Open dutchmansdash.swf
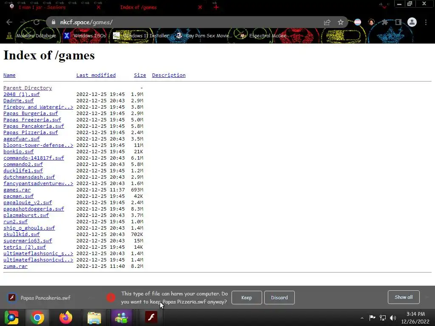Image resolution: width=435 pixels, height=326 pixels. [x=29, y=177]
